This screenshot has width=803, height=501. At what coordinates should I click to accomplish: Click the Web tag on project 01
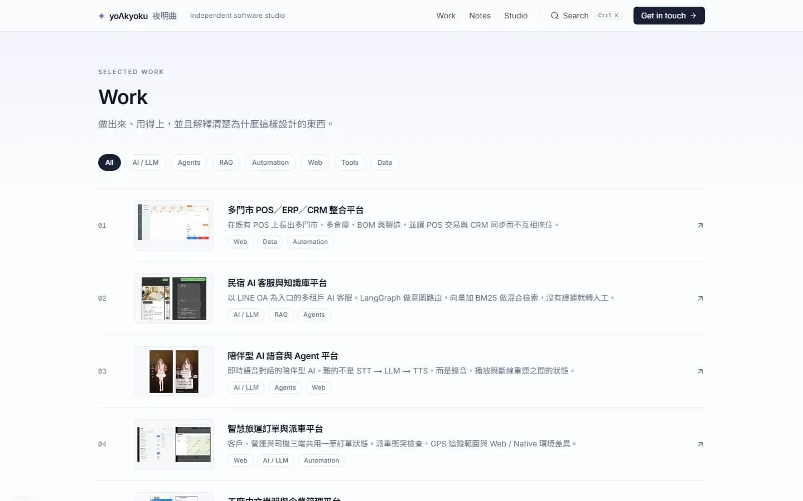(x=240, y=242)
